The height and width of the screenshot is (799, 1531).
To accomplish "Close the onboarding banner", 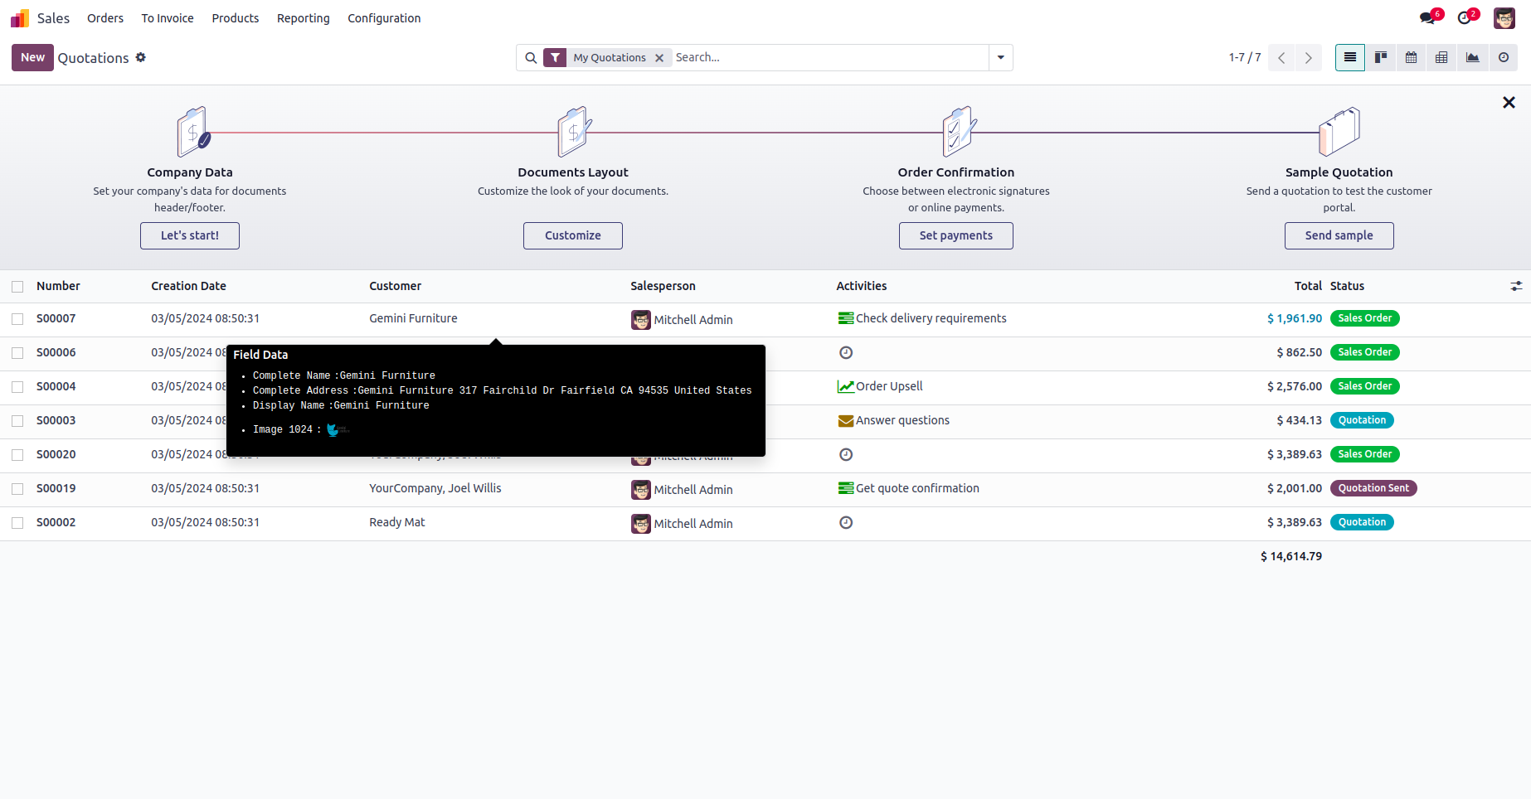I will 1509,103.
